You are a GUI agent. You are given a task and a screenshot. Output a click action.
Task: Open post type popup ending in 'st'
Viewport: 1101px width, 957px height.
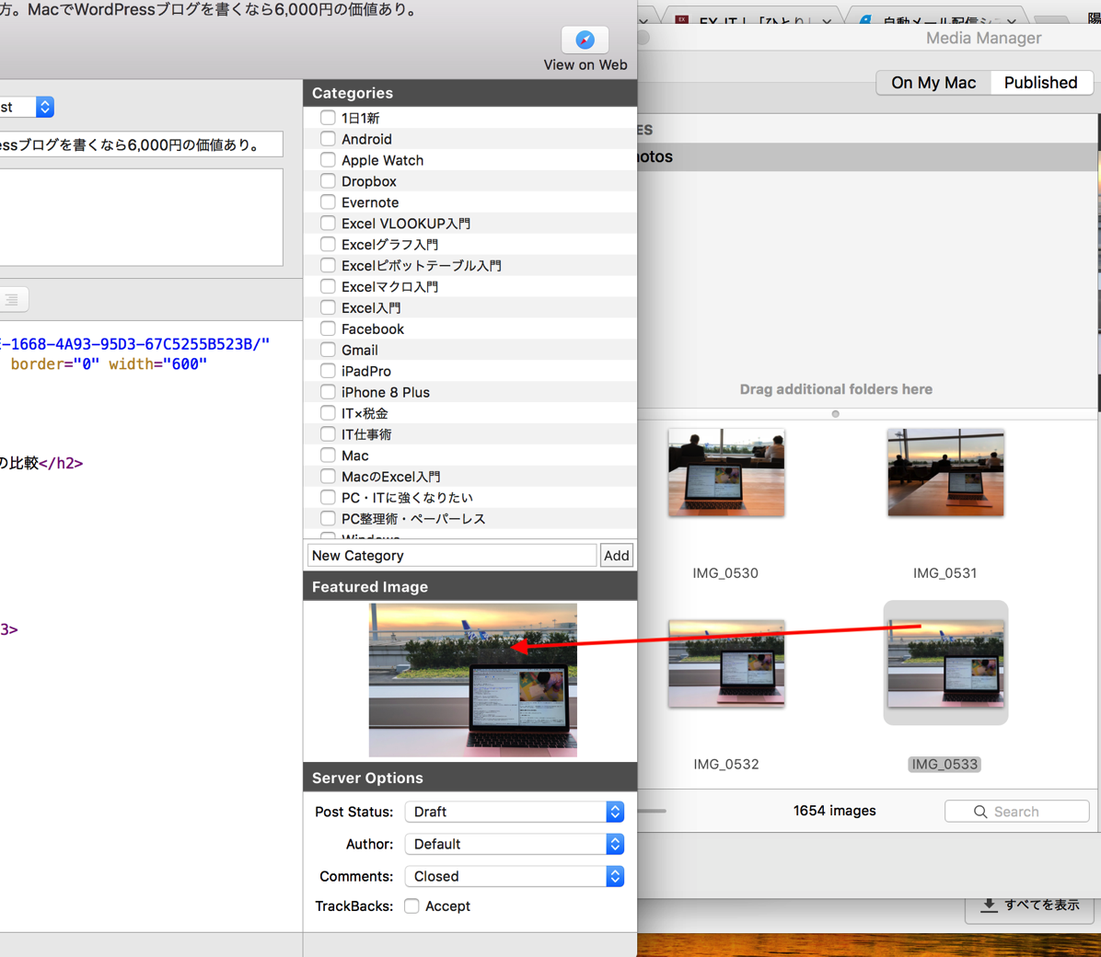[x=27, y=107]
